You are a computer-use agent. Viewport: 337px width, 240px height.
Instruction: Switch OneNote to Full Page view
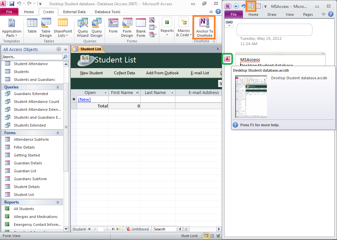[x=258, y=6]
